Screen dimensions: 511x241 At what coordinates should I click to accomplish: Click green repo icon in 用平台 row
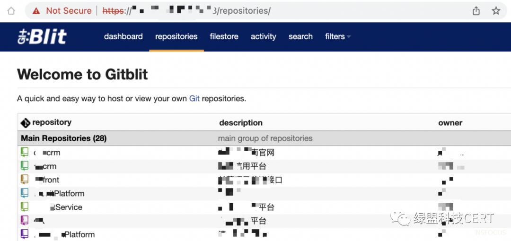tap(25, 166)
